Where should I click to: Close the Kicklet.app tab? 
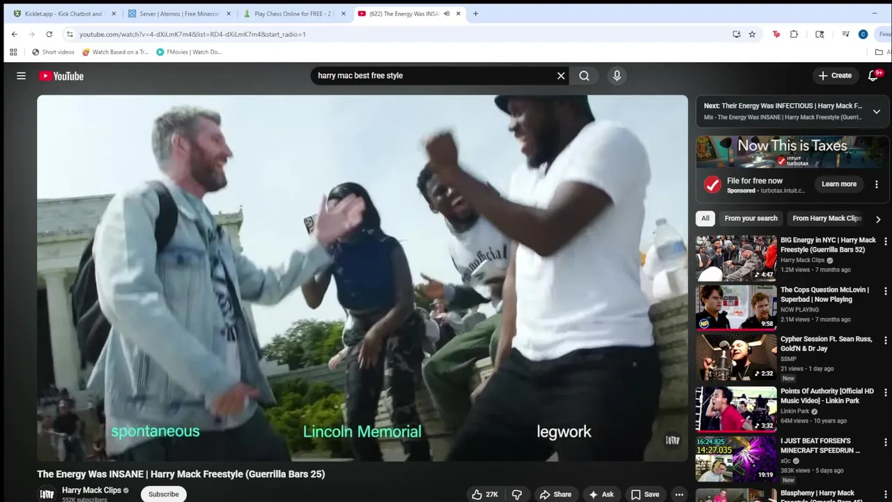113,13
